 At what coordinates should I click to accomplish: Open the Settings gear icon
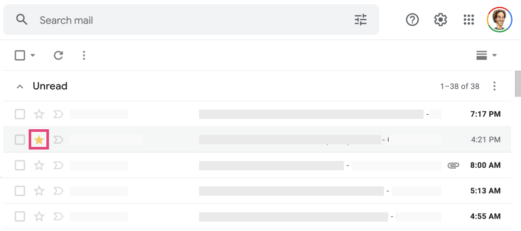(441, 20)
